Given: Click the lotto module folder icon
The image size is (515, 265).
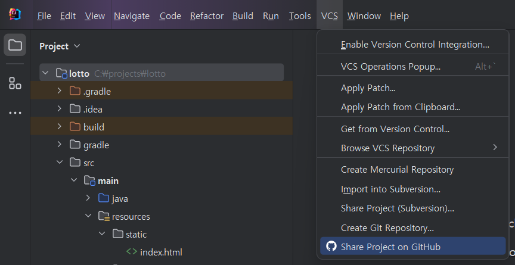Looking at the screenshot, I should tap(61, 73).
